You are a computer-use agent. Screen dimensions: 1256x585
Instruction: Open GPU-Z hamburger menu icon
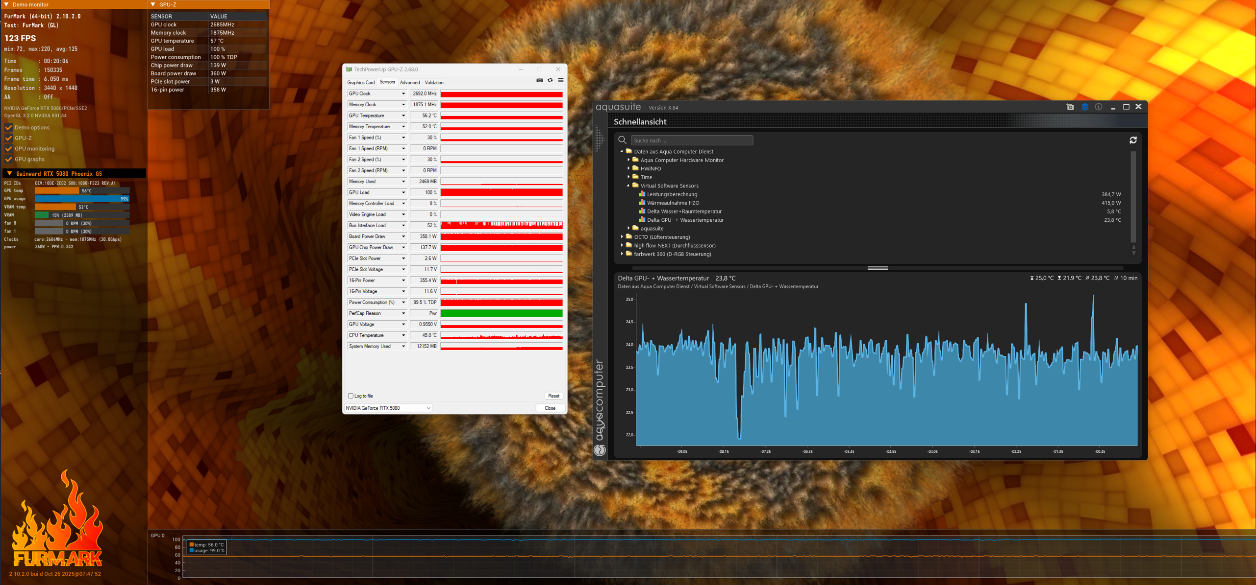pos(561,81)
